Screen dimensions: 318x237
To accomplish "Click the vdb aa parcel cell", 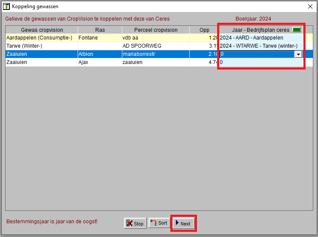I will tap(156, 38).
